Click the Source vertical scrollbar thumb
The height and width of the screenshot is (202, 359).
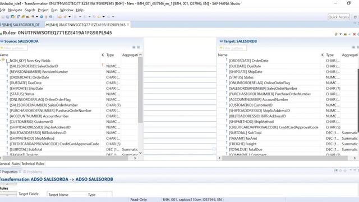pos(140,90)
